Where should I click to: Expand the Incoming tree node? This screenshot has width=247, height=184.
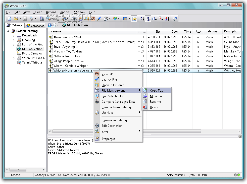(14, 40)
